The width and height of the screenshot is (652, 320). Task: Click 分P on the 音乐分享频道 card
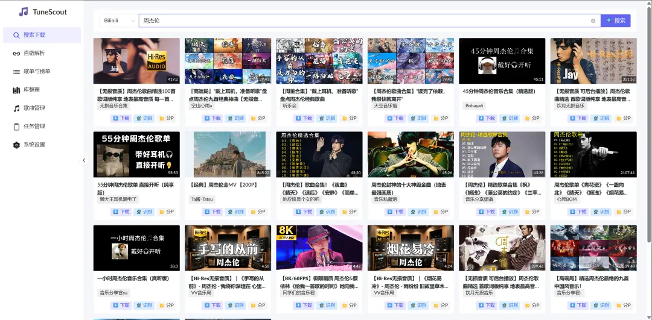click(x=532, y=212)
